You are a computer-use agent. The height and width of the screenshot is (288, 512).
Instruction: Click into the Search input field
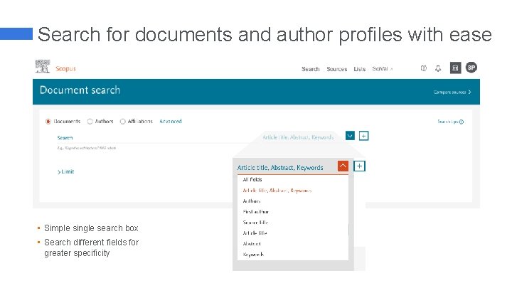click(x=159, y=137)
